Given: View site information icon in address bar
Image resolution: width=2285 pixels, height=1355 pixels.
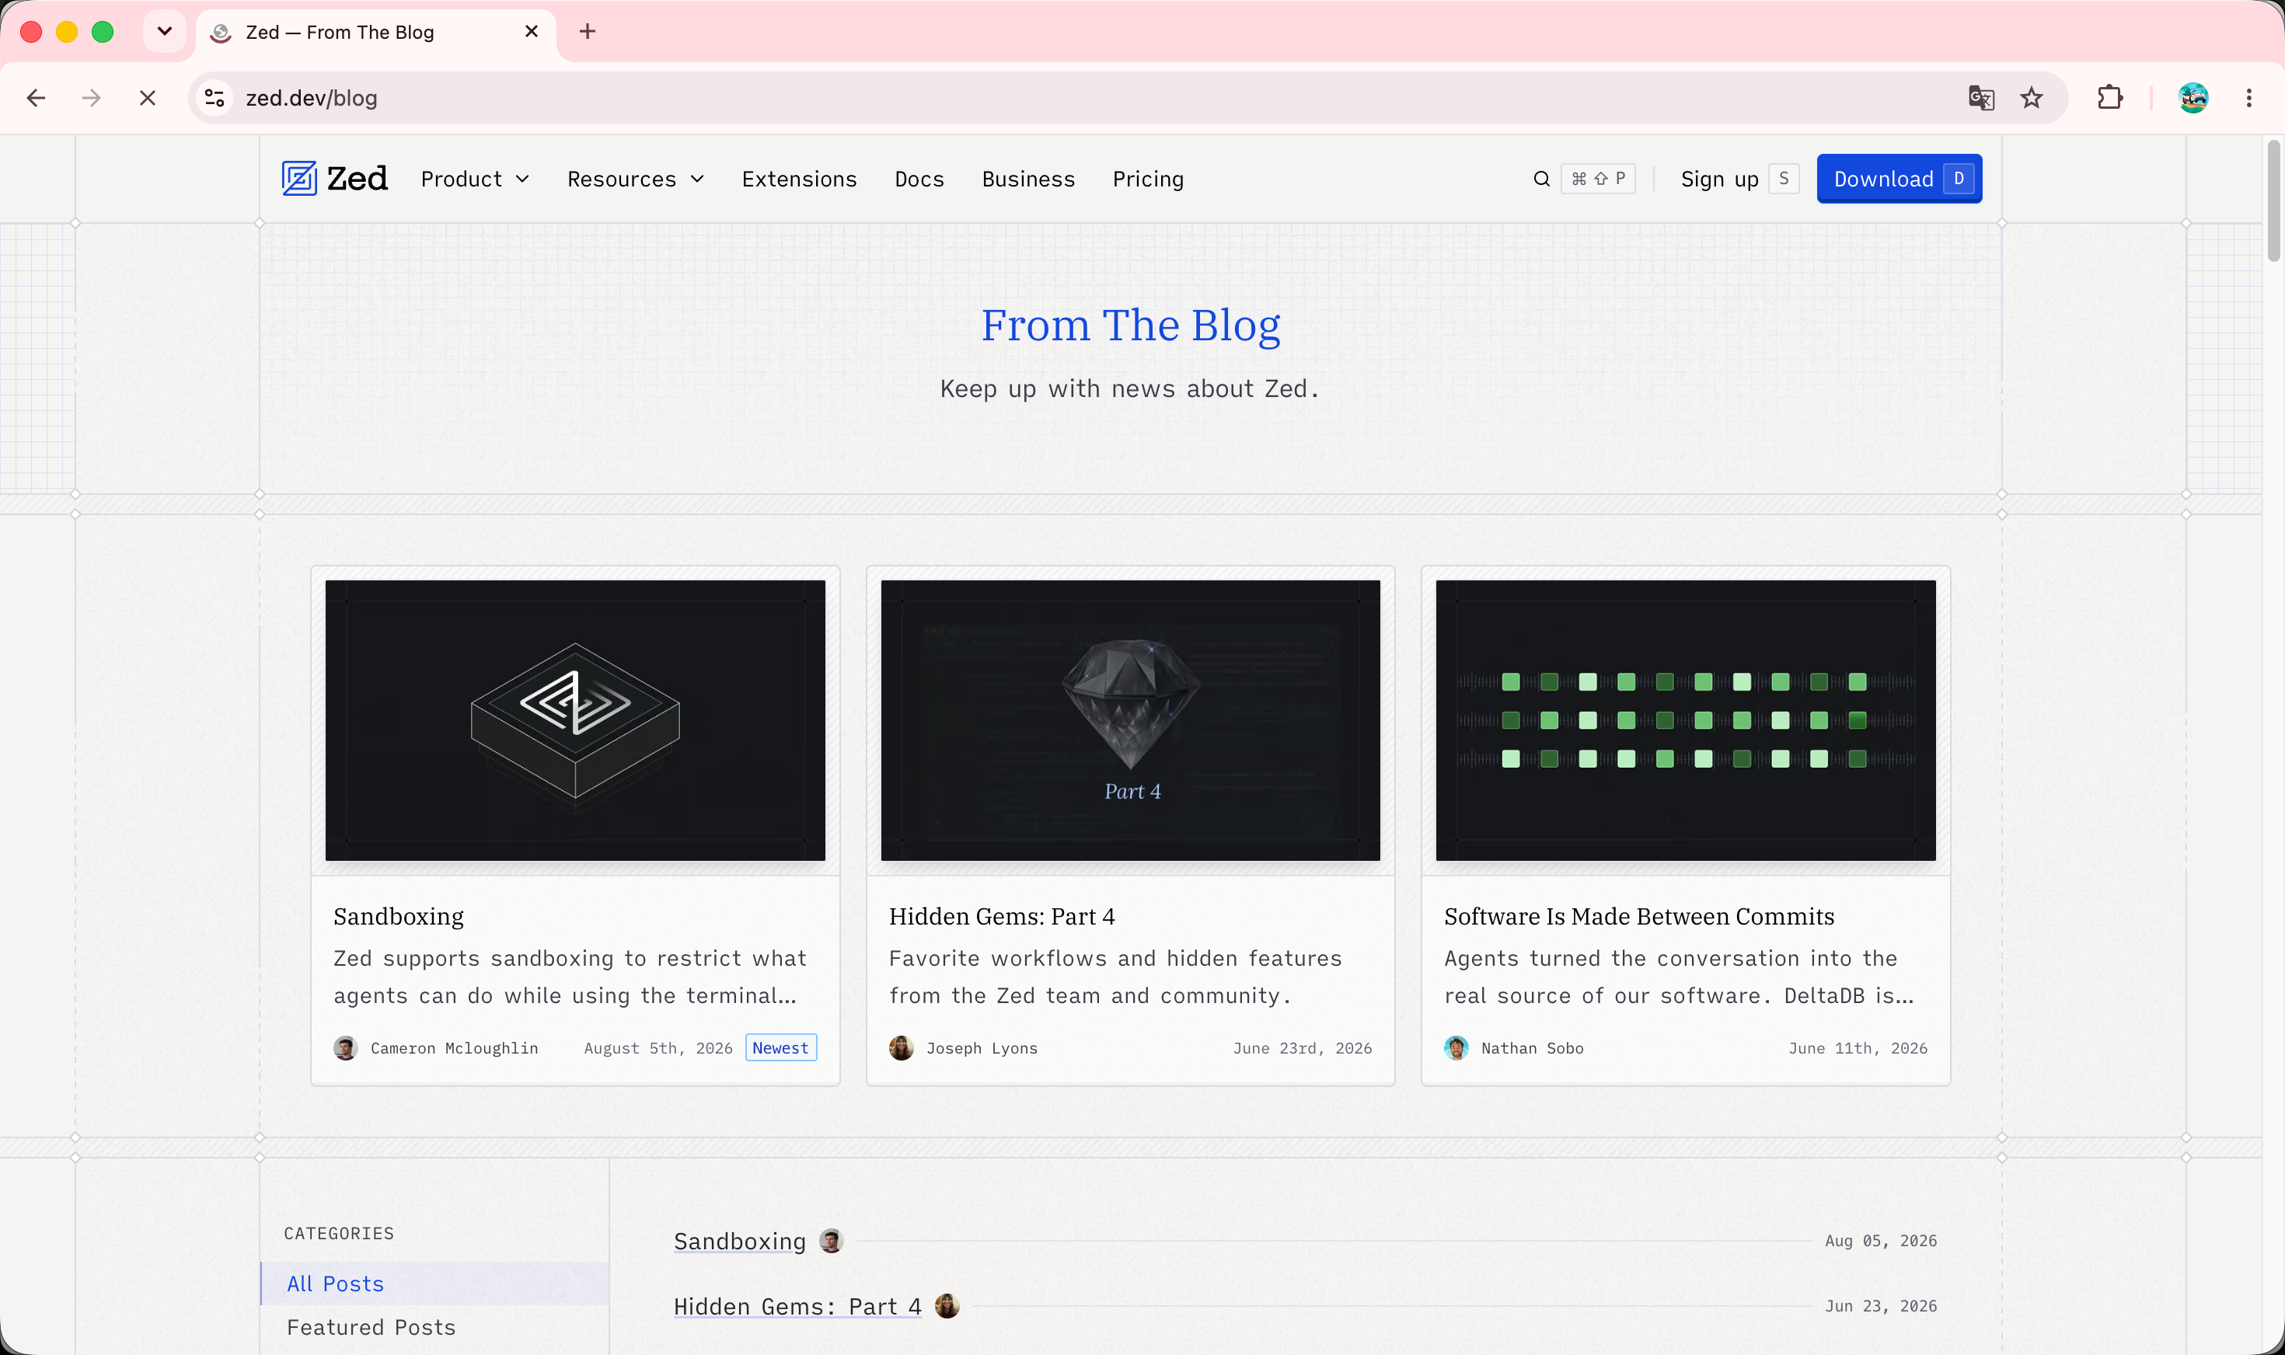Looking at the screenshot, I should tap(215, 98).
